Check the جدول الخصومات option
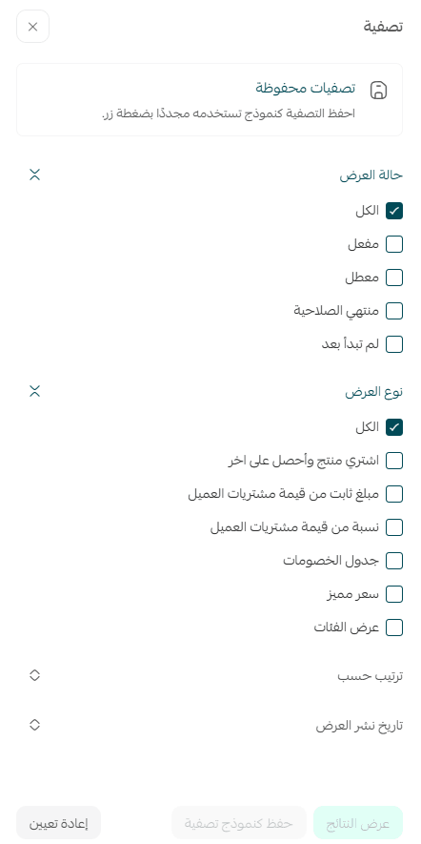Screen dimensions: 421x844 coord(394,561)
